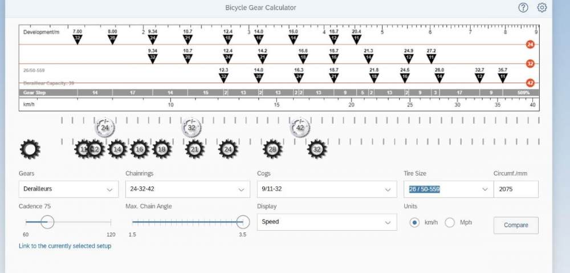Open link to the currently selected setup

[65, 246]
